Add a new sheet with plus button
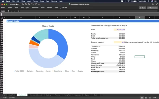This screenshot has width=159, height=99. click(x=102, y=95)
